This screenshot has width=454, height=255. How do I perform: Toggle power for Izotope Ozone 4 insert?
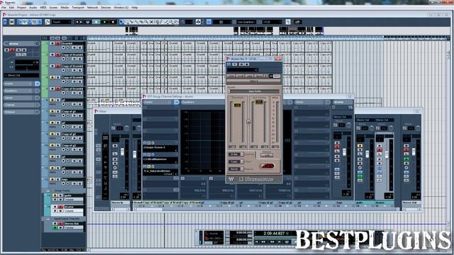(x=145, y=143)
